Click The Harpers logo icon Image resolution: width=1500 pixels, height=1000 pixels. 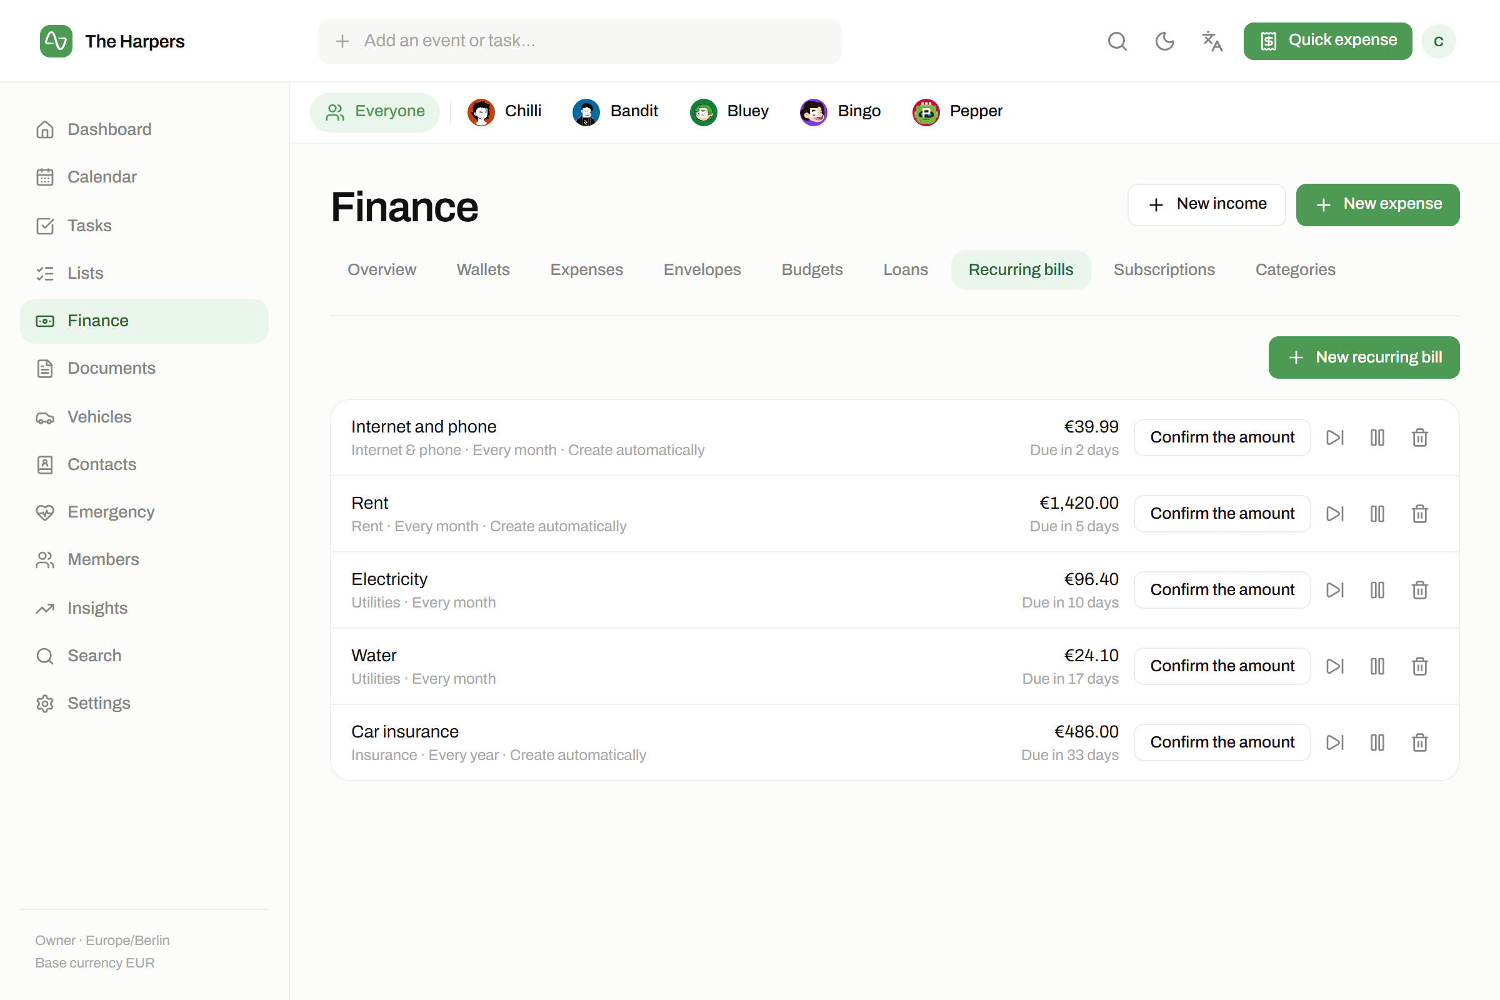[56, 41]
